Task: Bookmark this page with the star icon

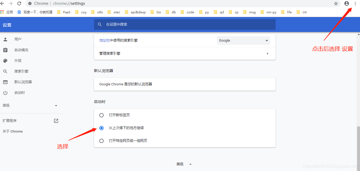Action: (x=336, y=3)
